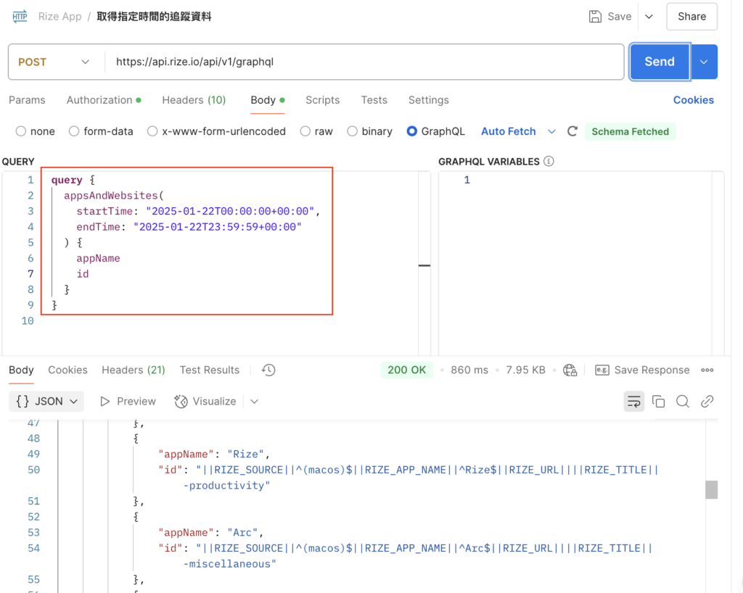Switch to the Authorization tab

click(x=104, y=100)
